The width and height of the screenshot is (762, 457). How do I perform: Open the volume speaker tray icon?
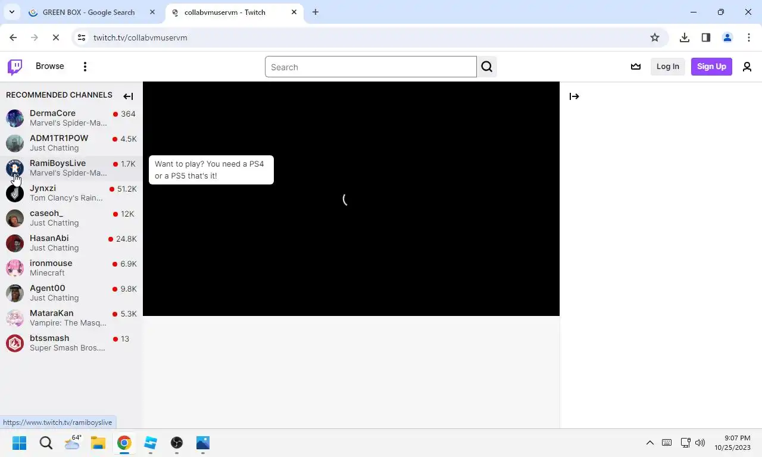tap(700, 443)
